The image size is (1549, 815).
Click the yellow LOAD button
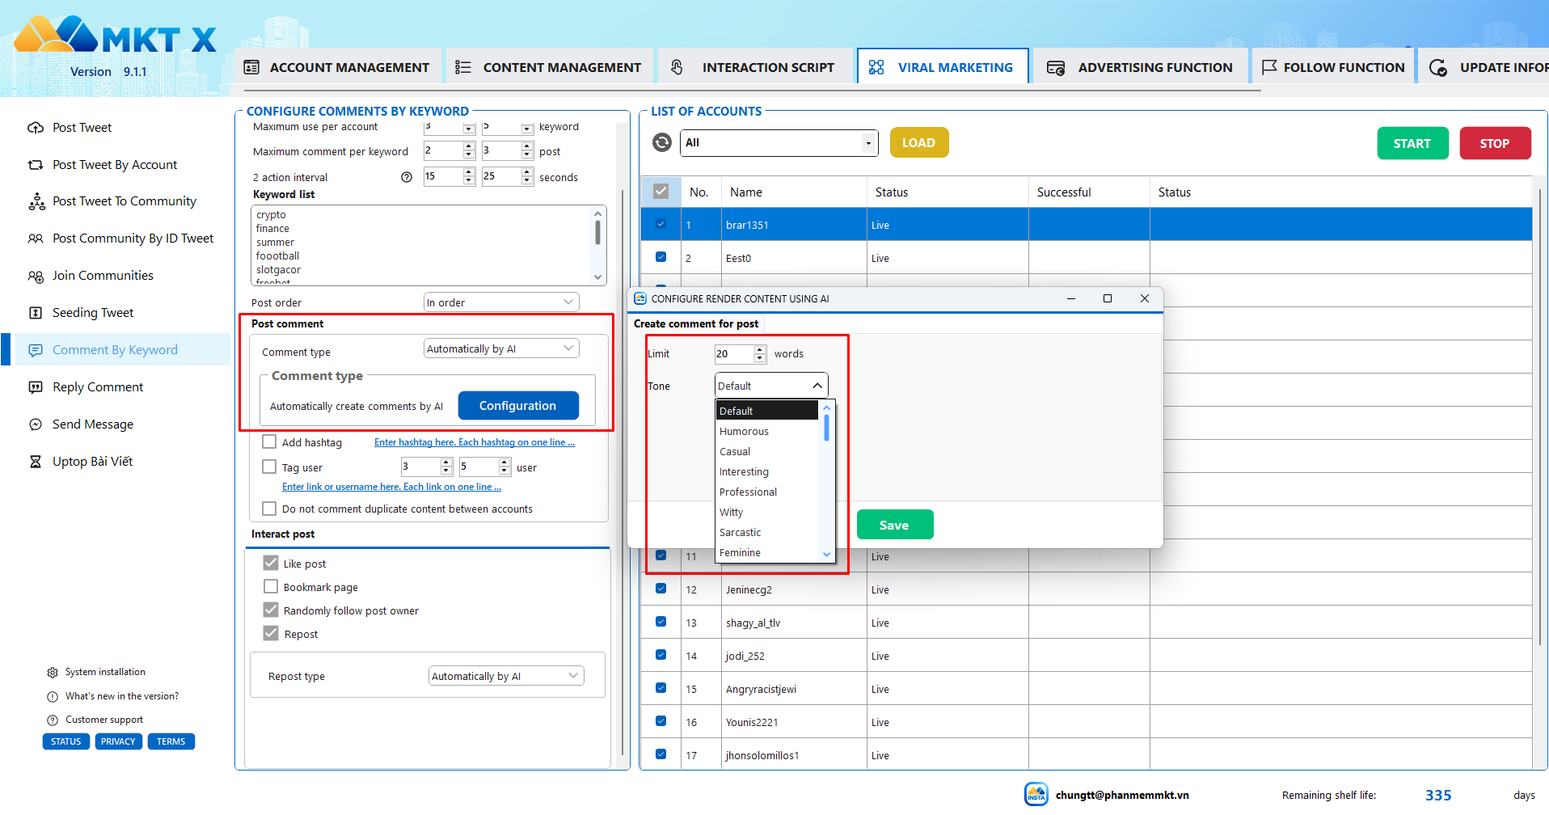point(919,142)
